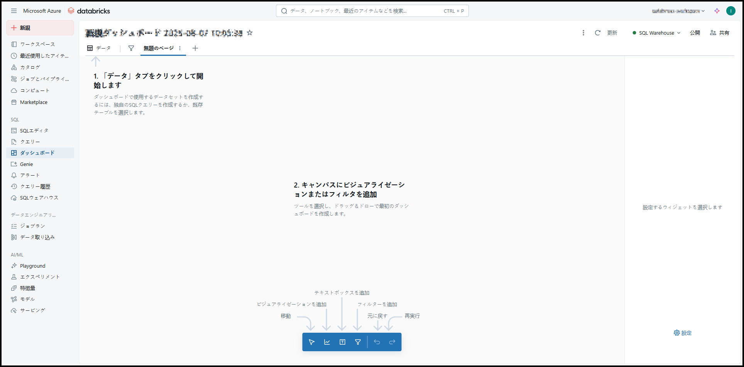Open 特徴量 in sidebar
Viewport: 744px width, 367px height.
[x=40, y=288]
